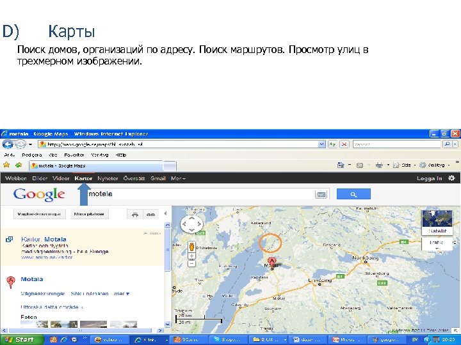Click the IE search box field
This screenshot has width=461, height=345.
pyautogui.click(x=397, y=144)
